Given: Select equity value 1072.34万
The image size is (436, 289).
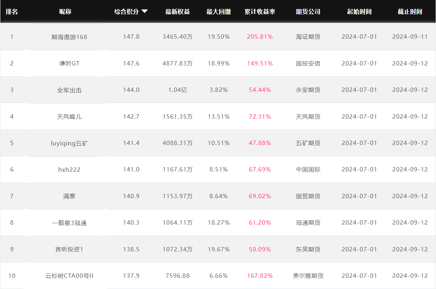Looking at the screenshot, I should click(178, 249).
